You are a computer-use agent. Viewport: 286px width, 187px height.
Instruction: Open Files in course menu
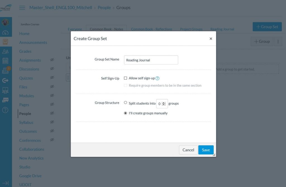[x=23, y=87]
